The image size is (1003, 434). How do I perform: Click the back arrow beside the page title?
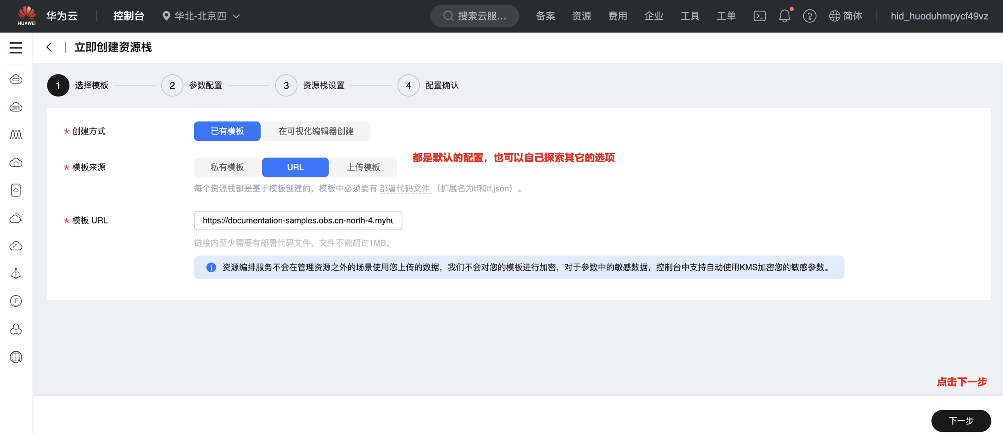(49, 47)
